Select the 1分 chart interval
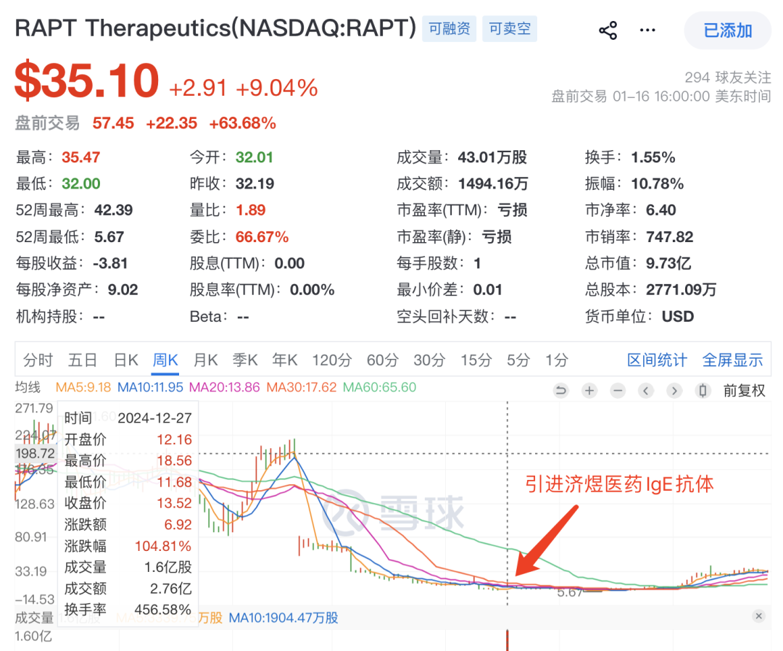This screenshot has width=783, height=651. pyautogui.click(x=556, y=360)
